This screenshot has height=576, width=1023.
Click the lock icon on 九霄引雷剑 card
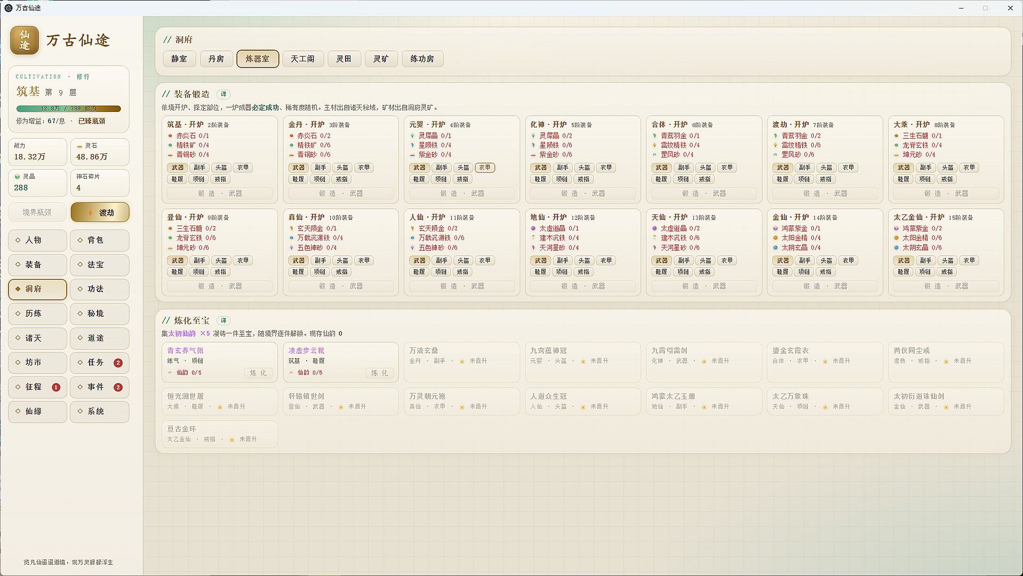(704, 362)
